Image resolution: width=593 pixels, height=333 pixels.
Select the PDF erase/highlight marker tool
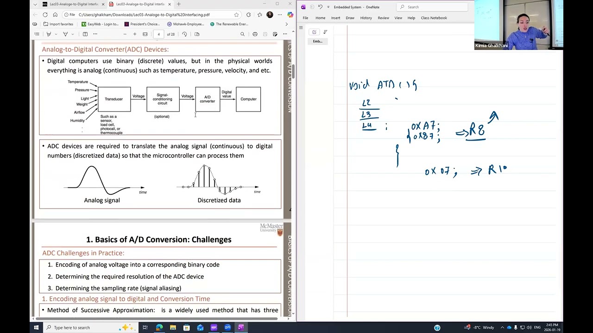click(x=65, y=34)
